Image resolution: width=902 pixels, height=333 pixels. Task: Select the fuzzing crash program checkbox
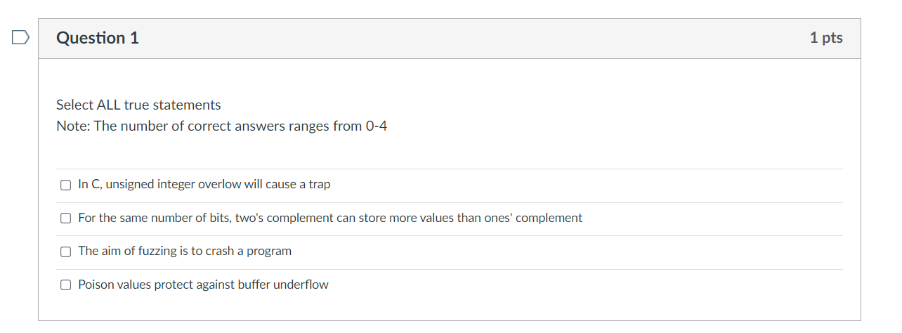point(65,252)
